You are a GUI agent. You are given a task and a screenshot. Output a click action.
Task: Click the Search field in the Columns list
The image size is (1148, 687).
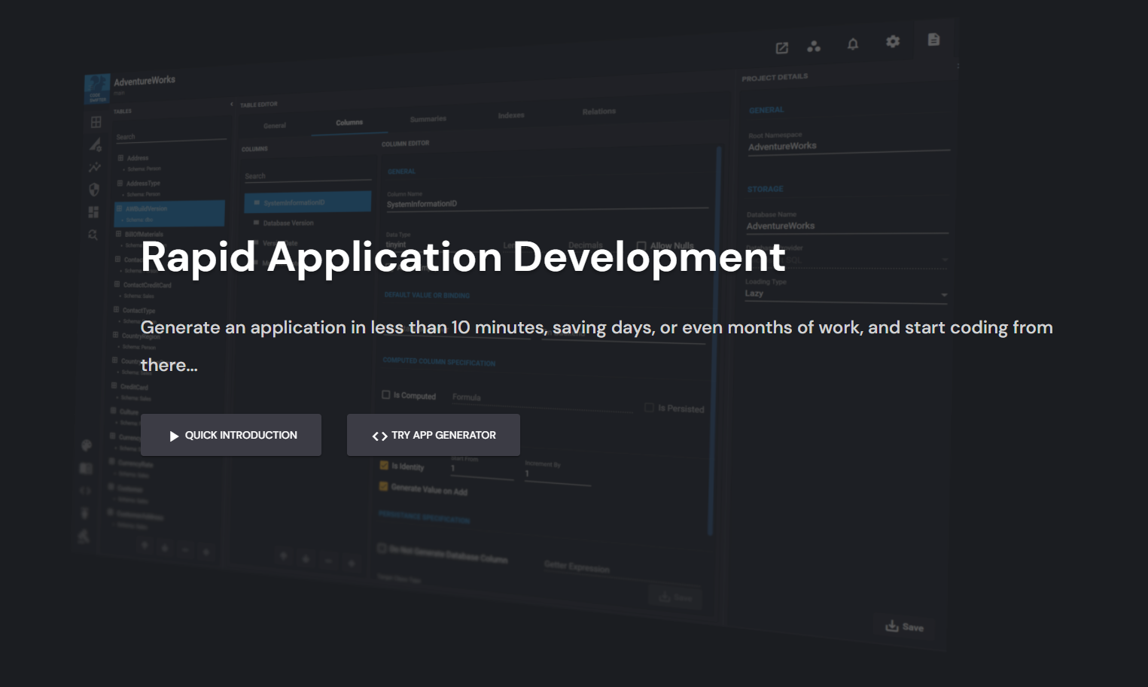click(307, 176)
